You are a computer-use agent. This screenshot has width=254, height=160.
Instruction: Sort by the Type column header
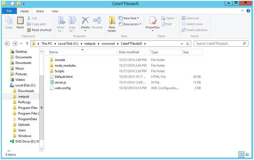165,52
